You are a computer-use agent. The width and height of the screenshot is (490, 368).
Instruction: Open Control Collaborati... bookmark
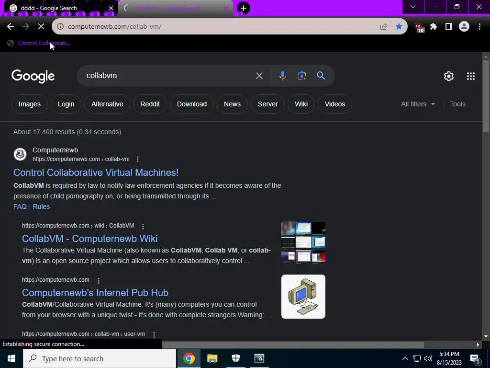[39, 43]
